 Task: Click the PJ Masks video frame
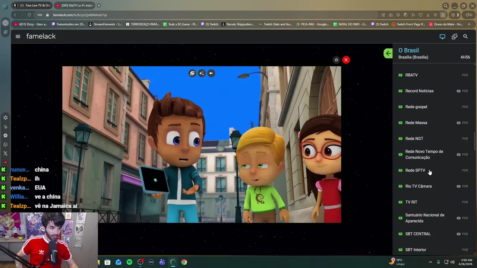coord(202,145)
